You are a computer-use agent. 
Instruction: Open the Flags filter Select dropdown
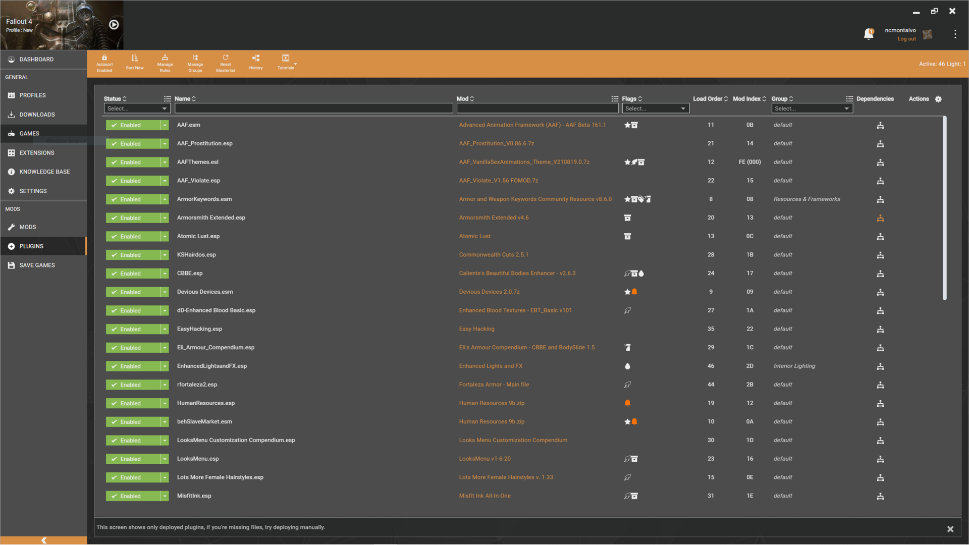tap(656, 108)
